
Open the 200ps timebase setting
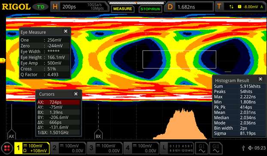pos(69,7)
